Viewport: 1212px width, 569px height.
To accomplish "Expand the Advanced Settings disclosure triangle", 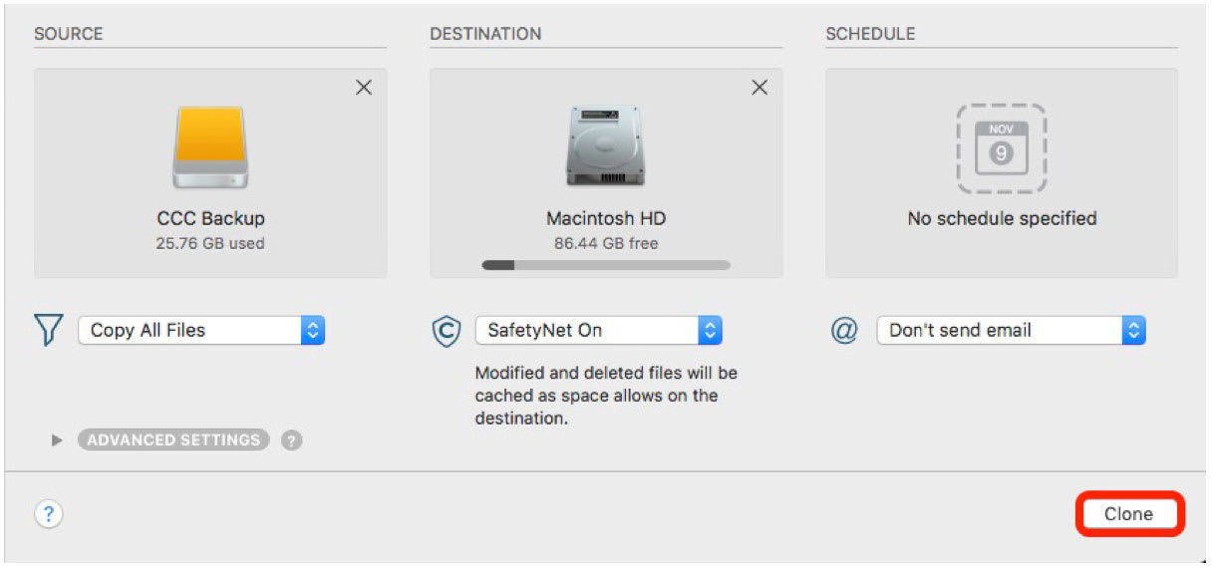I will 58,439.
